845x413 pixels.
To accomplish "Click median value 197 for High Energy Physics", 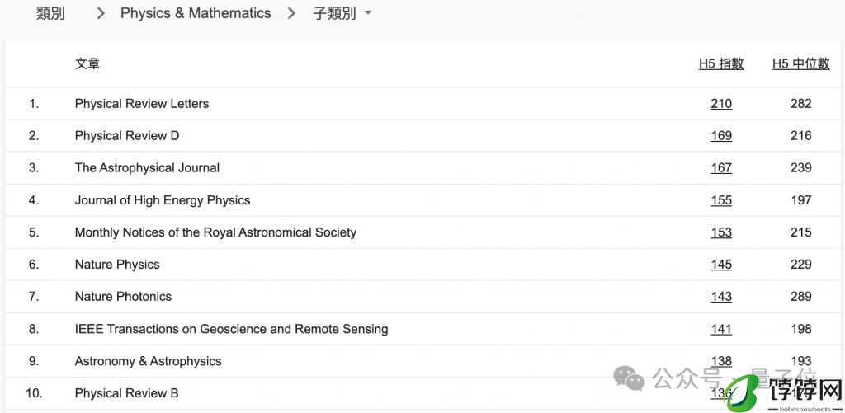I will [x=800, y=200].
